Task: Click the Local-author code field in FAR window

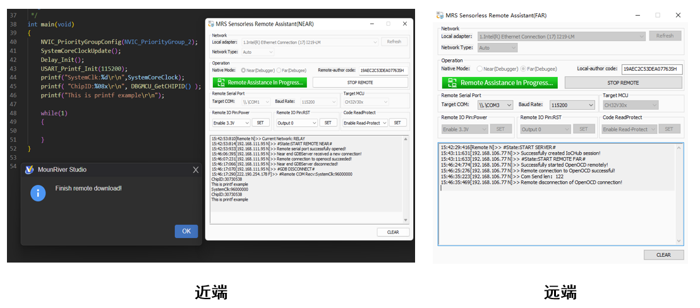Action: click(651, 69)
